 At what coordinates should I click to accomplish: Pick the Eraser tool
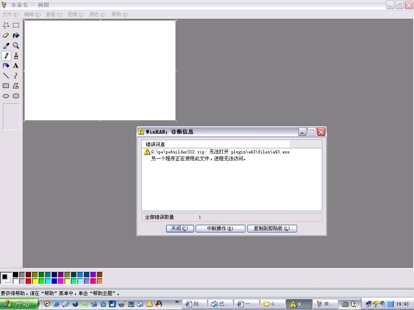click(6, 36)
